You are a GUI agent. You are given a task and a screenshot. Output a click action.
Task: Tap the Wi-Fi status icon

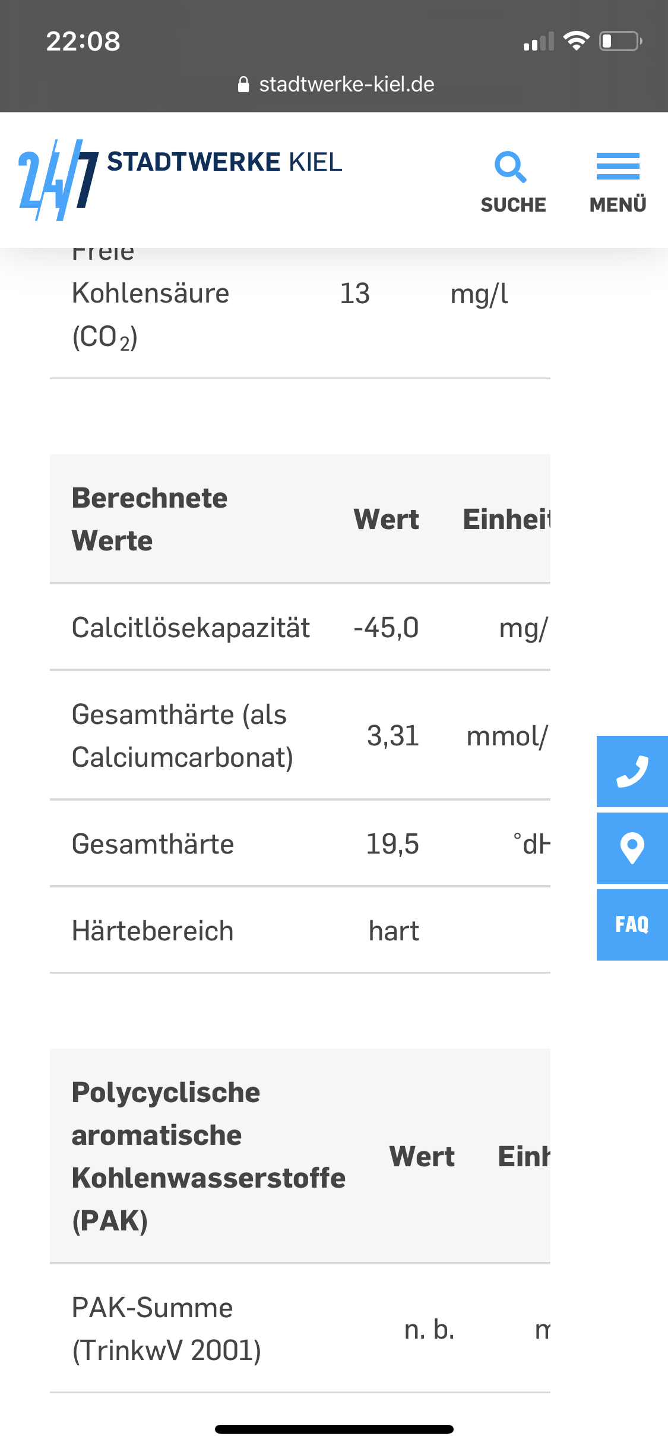pos(576,41)
